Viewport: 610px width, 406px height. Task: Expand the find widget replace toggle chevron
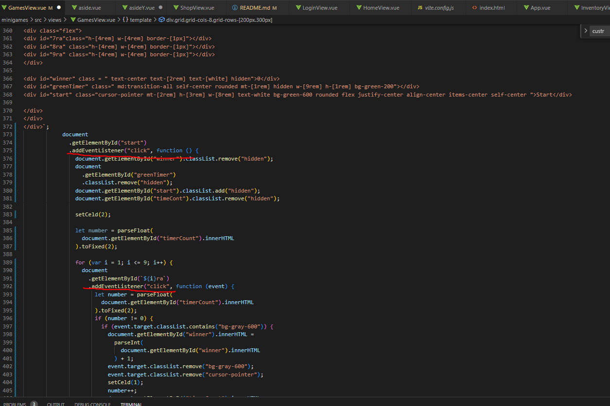tap(586, 31)
